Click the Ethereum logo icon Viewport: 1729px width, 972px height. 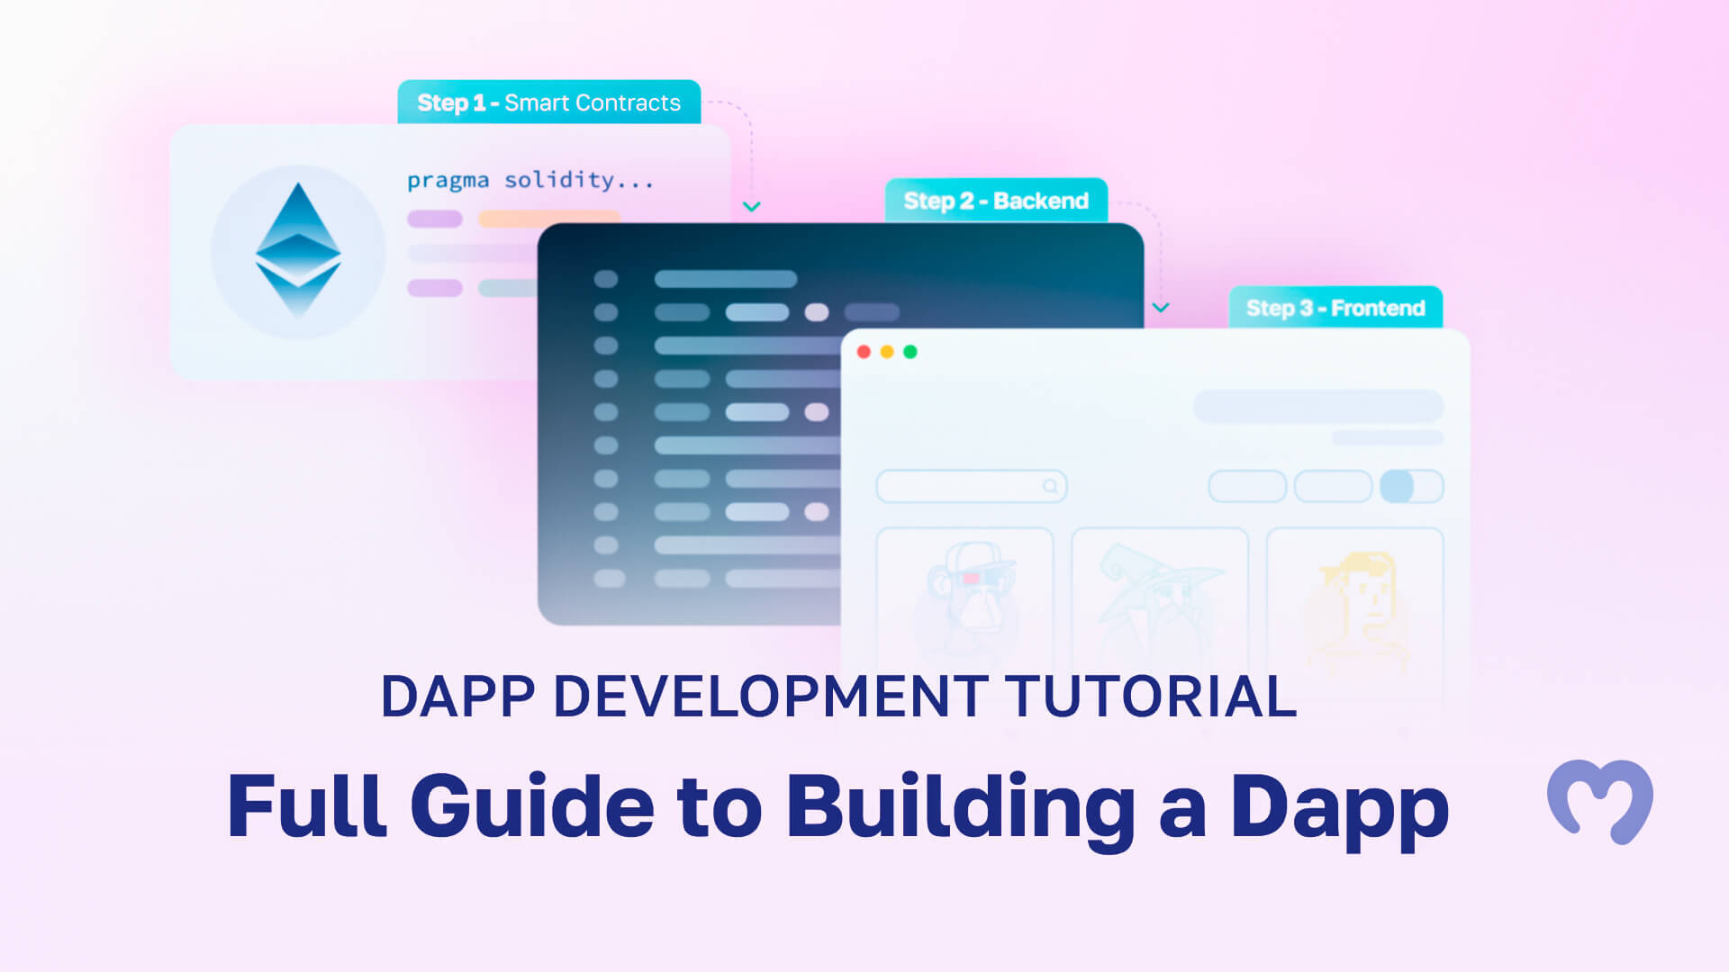(x=297, y=249)
